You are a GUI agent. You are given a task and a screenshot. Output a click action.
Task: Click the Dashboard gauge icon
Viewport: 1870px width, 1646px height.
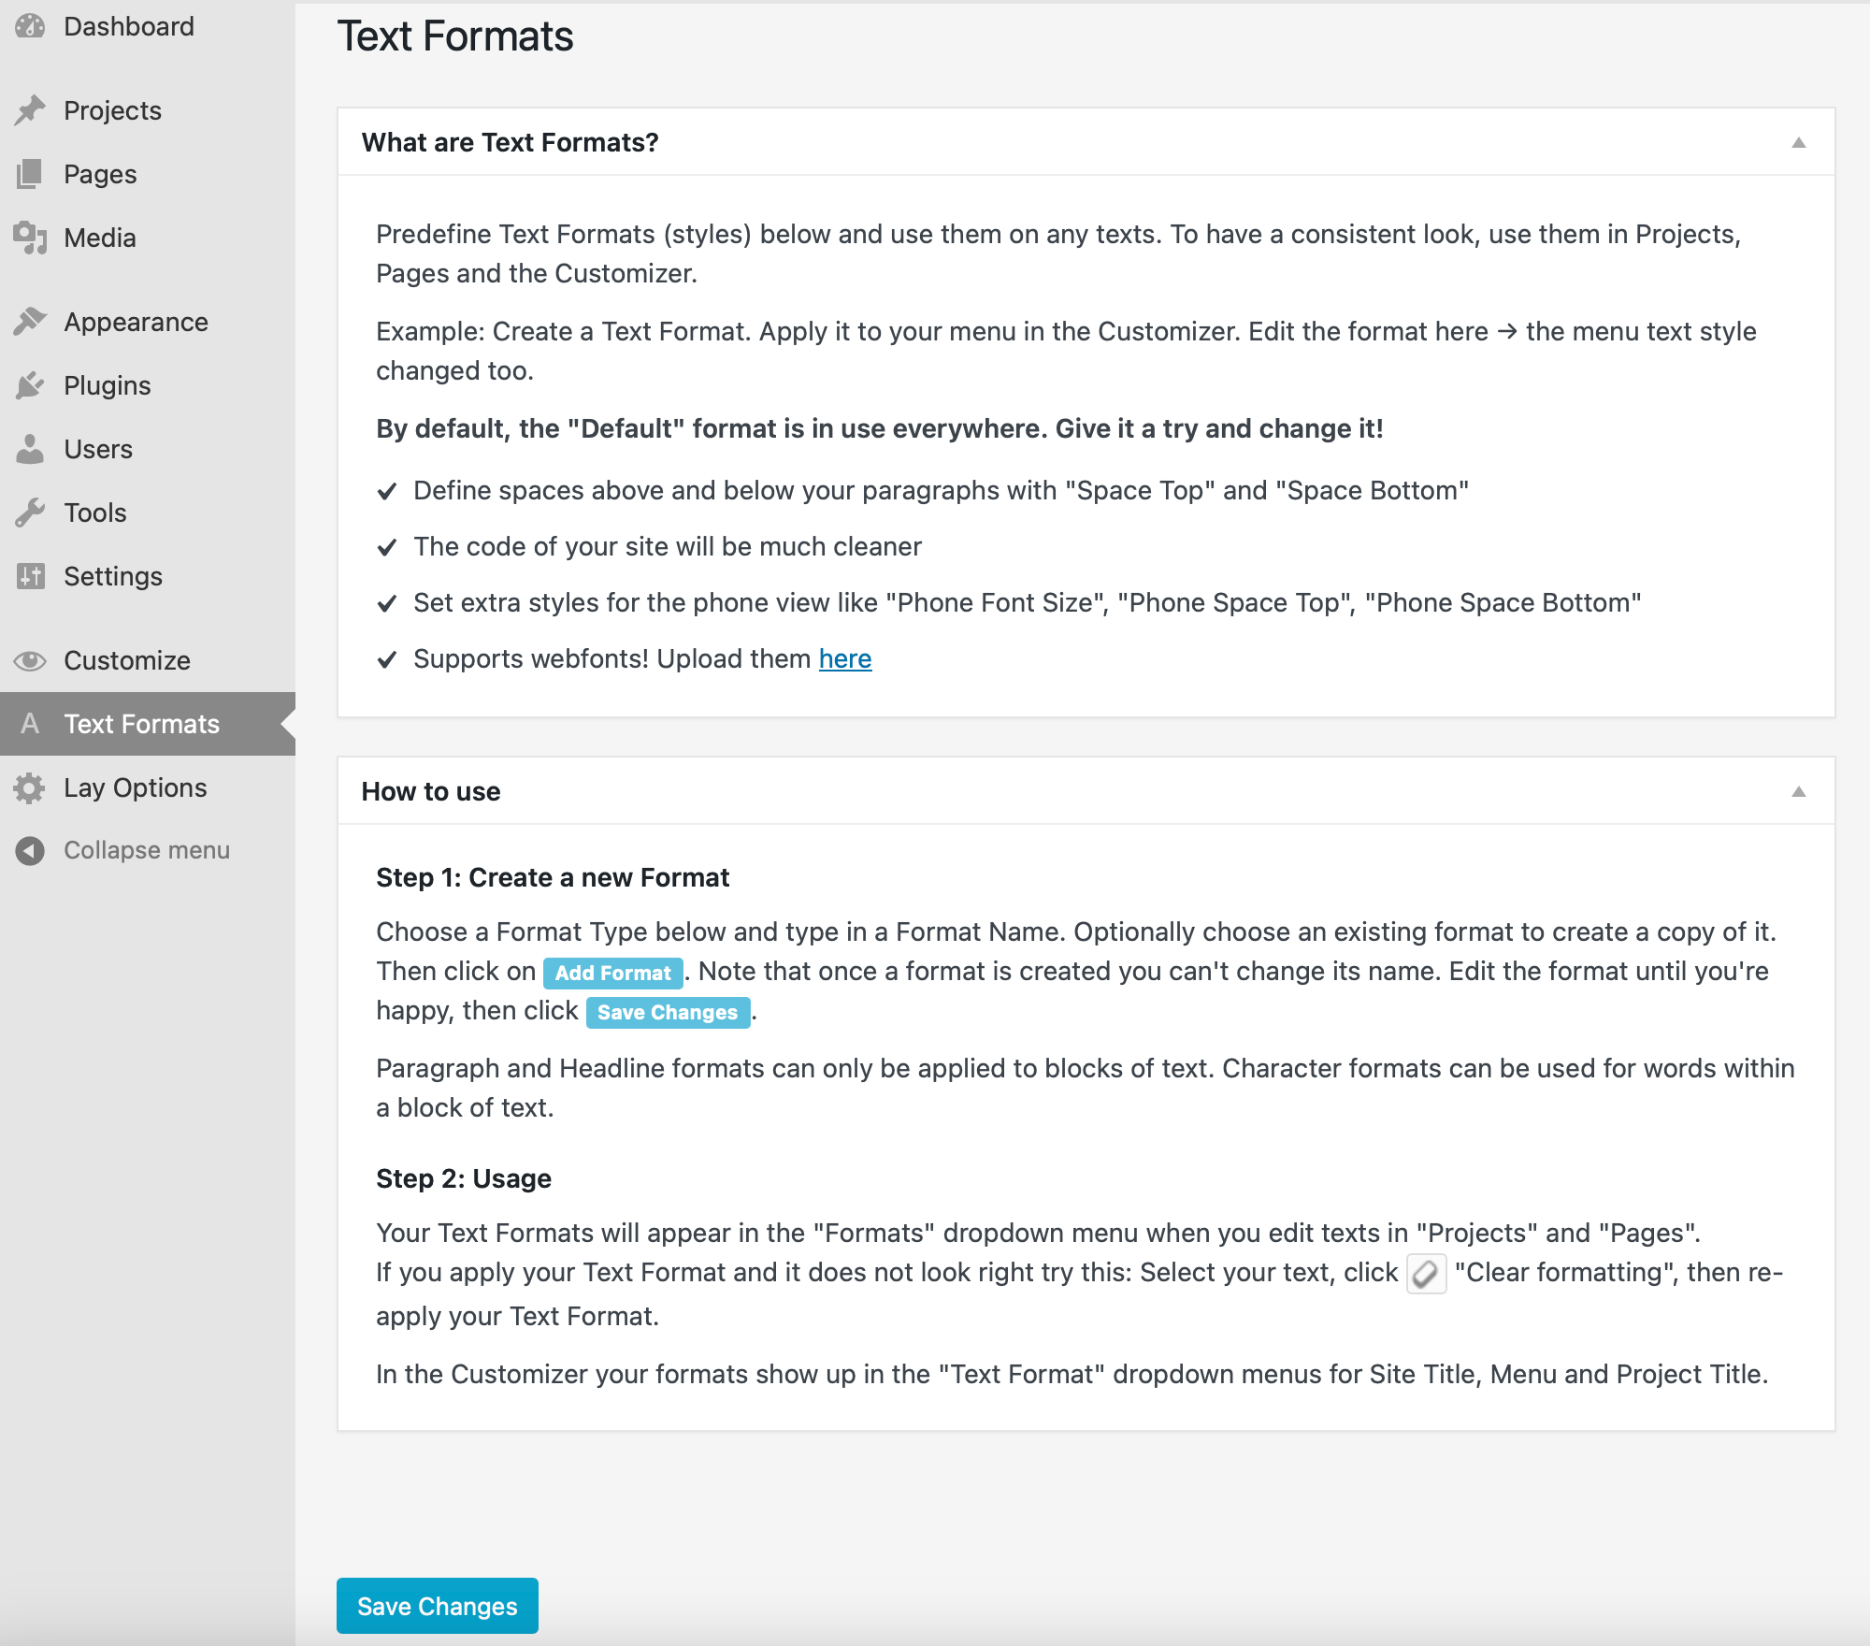[30, 26]
